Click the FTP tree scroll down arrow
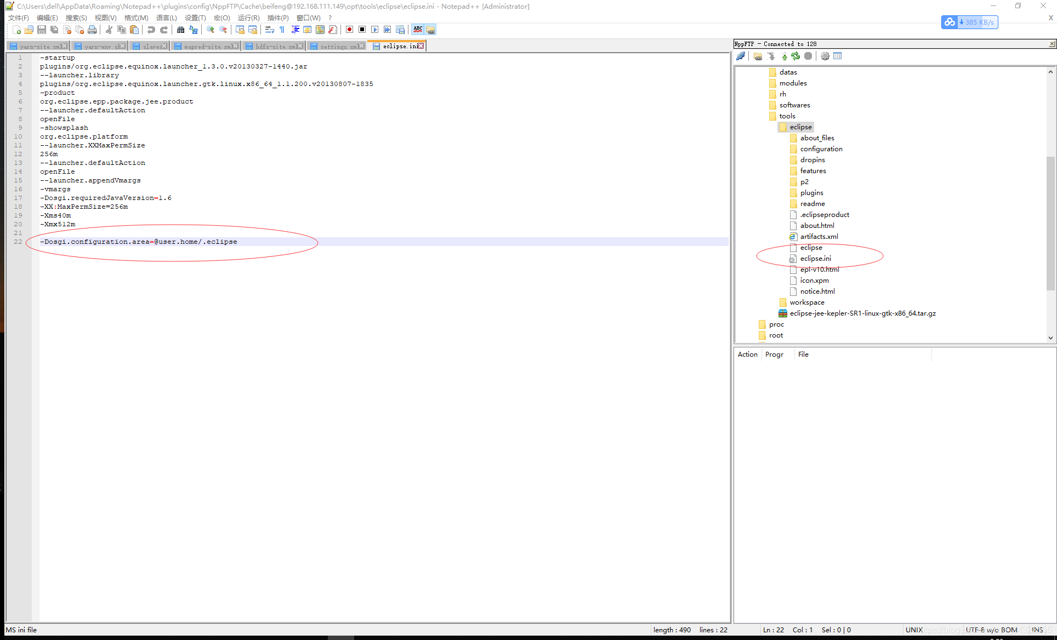Screen dimensions: 1057x640 (x=1050, y=338)
